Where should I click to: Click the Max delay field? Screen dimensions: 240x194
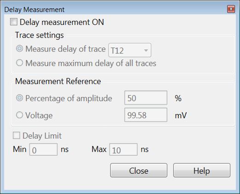pos(123,150)
